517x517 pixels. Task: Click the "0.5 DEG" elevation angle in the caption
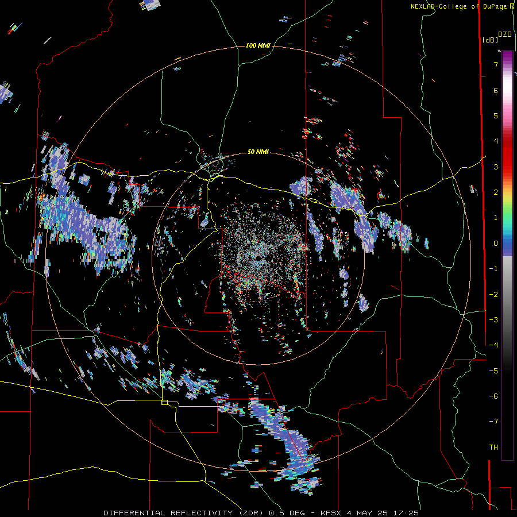pyautogui.click(x=287, y=513)
